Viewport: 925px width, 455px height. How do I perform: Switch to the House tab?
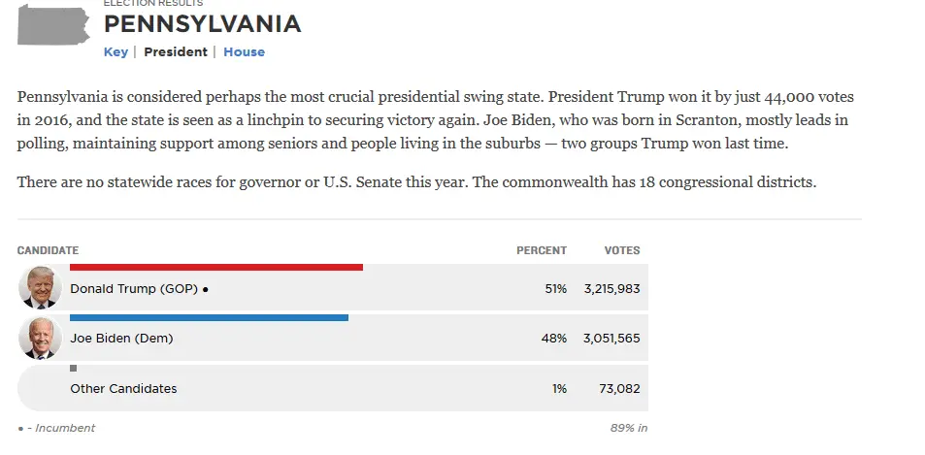pyautogui.click(x=244, y=52)
